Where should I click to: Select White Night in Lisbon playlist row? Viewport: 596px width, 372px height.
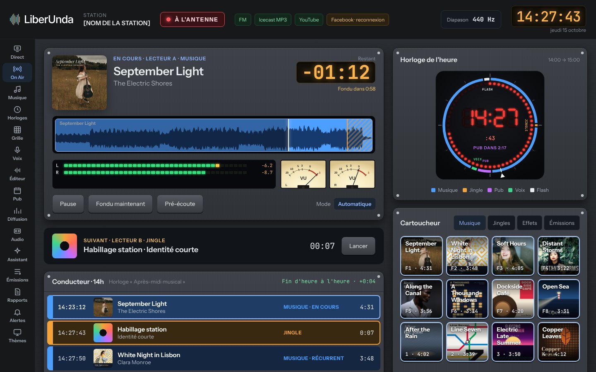pyautogui.click(x=214, y=358)
